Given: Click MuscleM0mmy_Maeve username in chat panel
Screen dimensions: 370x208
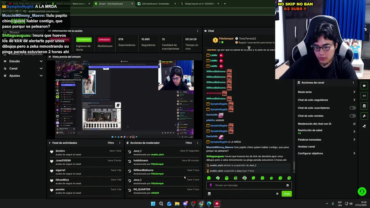Looking at the screenshot, I should [219, 147].
